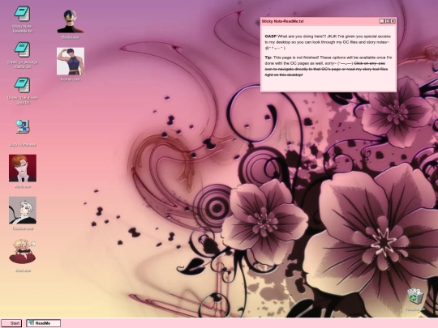
Task: Open the Recycle Bin icon
Action: 415,296
